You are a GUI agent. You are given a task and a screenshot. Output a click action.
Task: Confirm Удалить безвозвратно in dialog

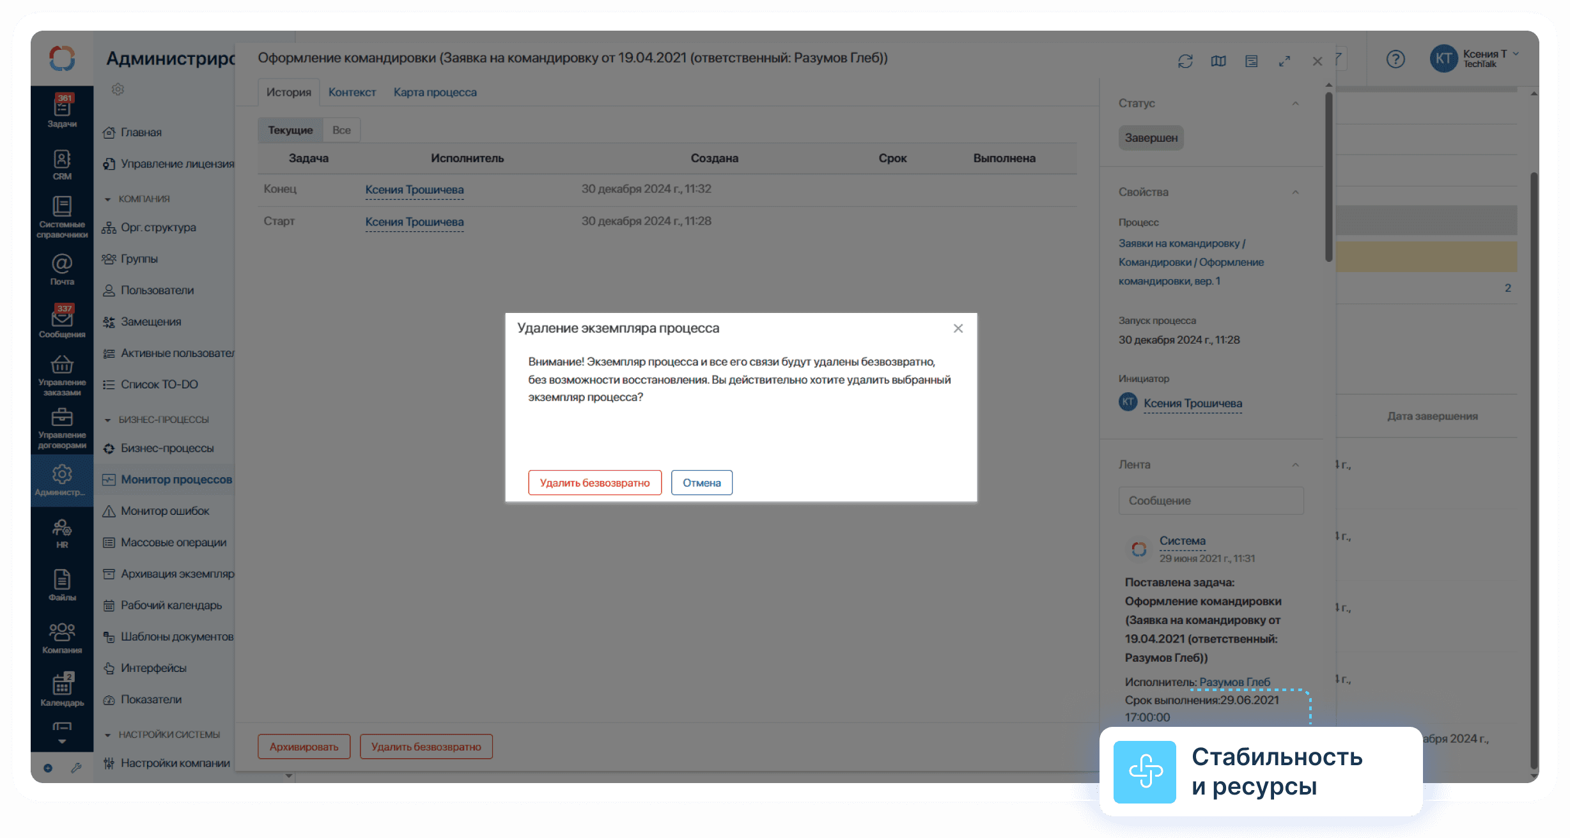click(x=595, y=483)
